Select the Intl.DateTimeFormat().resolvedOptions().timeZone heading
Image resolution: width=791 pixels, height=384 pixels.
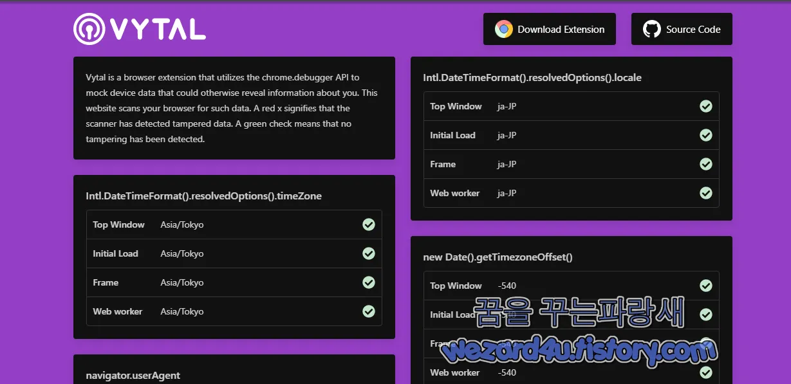click(203, 196)
